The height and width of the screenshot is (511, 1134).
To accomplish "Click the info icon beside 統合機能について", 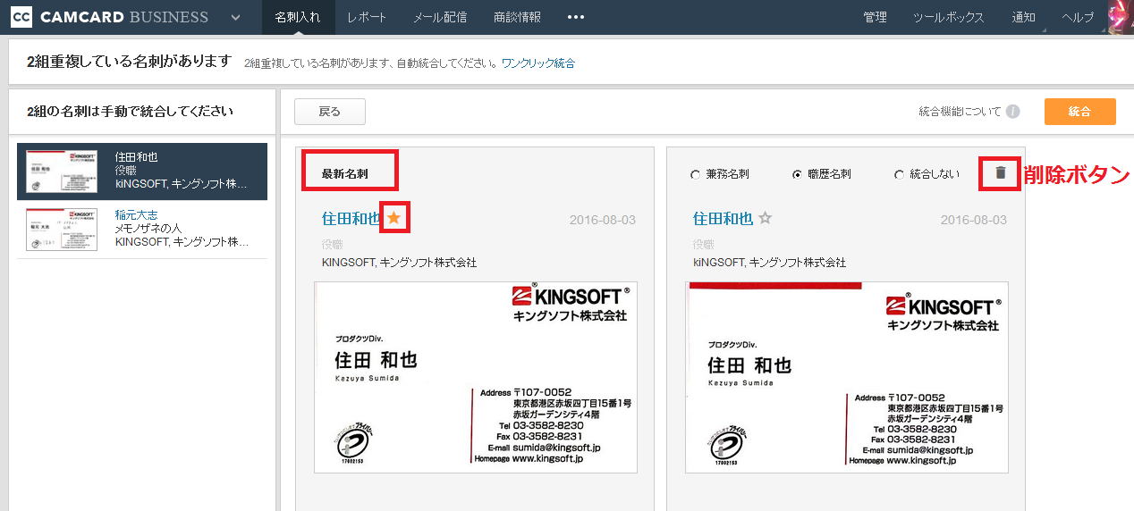I will (x=1012, y=112).
